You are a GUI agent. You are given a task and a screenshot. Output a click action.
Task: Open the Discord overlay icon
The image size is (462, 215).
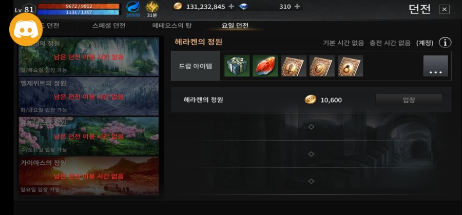(26, 29)
